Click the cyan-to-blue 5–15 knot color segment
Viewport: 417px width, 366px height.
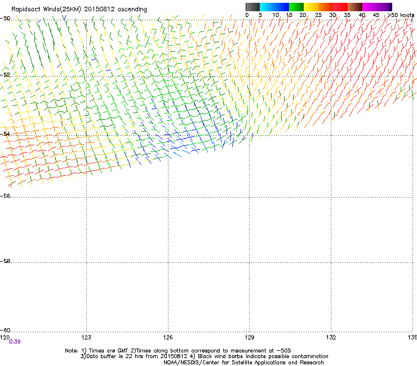[x=274, y=7]
